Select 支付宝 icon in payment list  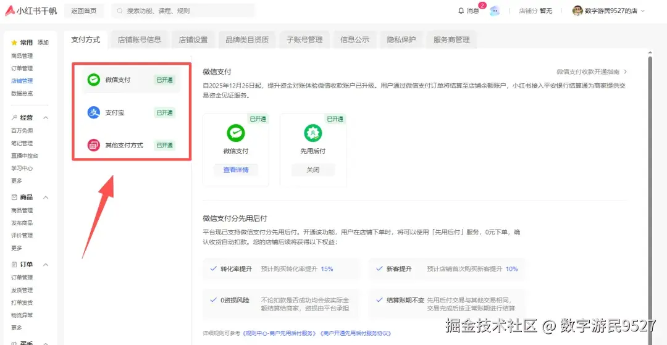[94, 112]
